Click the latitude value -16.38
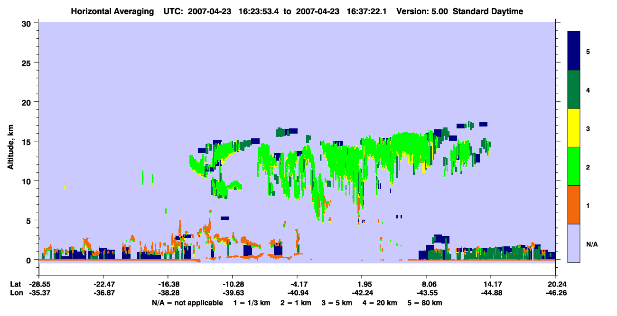The width and height of the screenshot is (617, 316). [168, 284]
